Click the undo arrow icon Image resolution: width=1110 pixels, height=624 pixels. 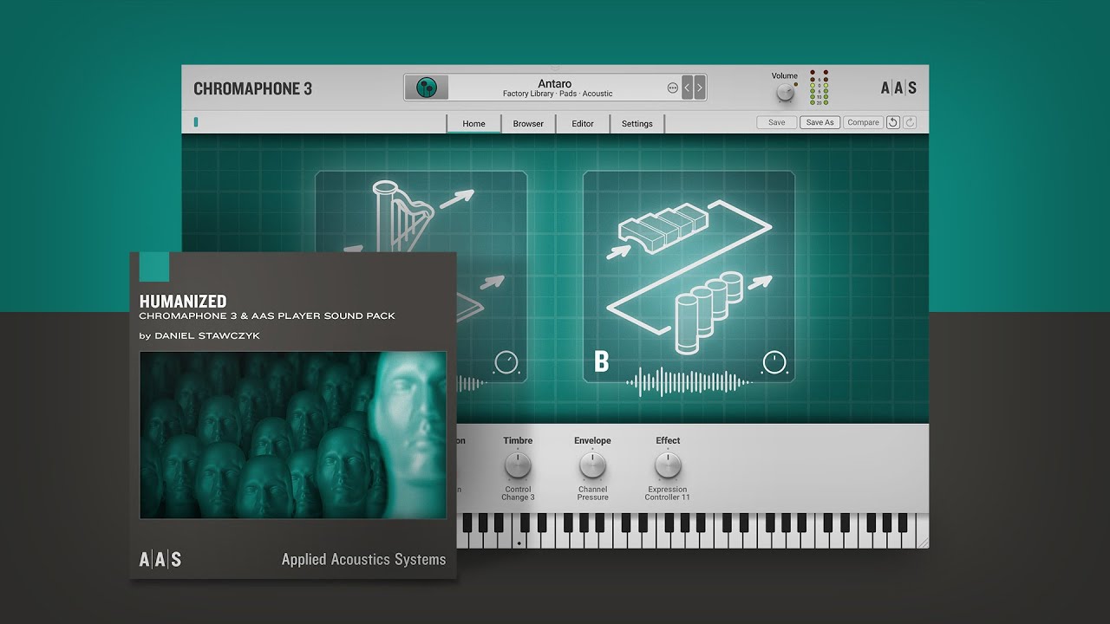[x=893, y=122]
